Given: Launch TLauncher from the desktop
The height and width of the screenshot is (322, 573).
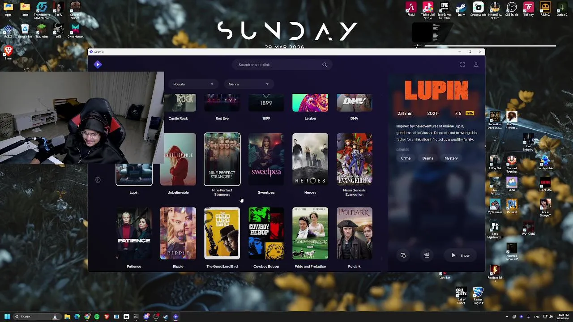Looking at the screenshot, I should 42,31.
